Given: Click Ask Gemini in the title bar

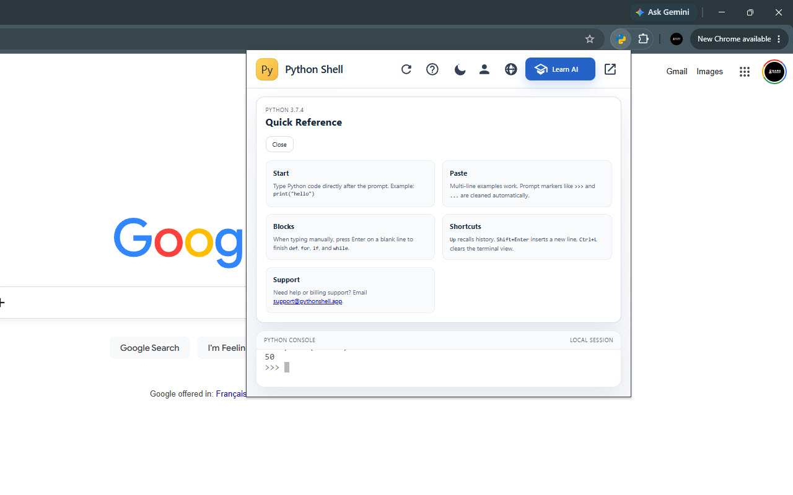Looking at the screenshot, I should coord(663,12).
